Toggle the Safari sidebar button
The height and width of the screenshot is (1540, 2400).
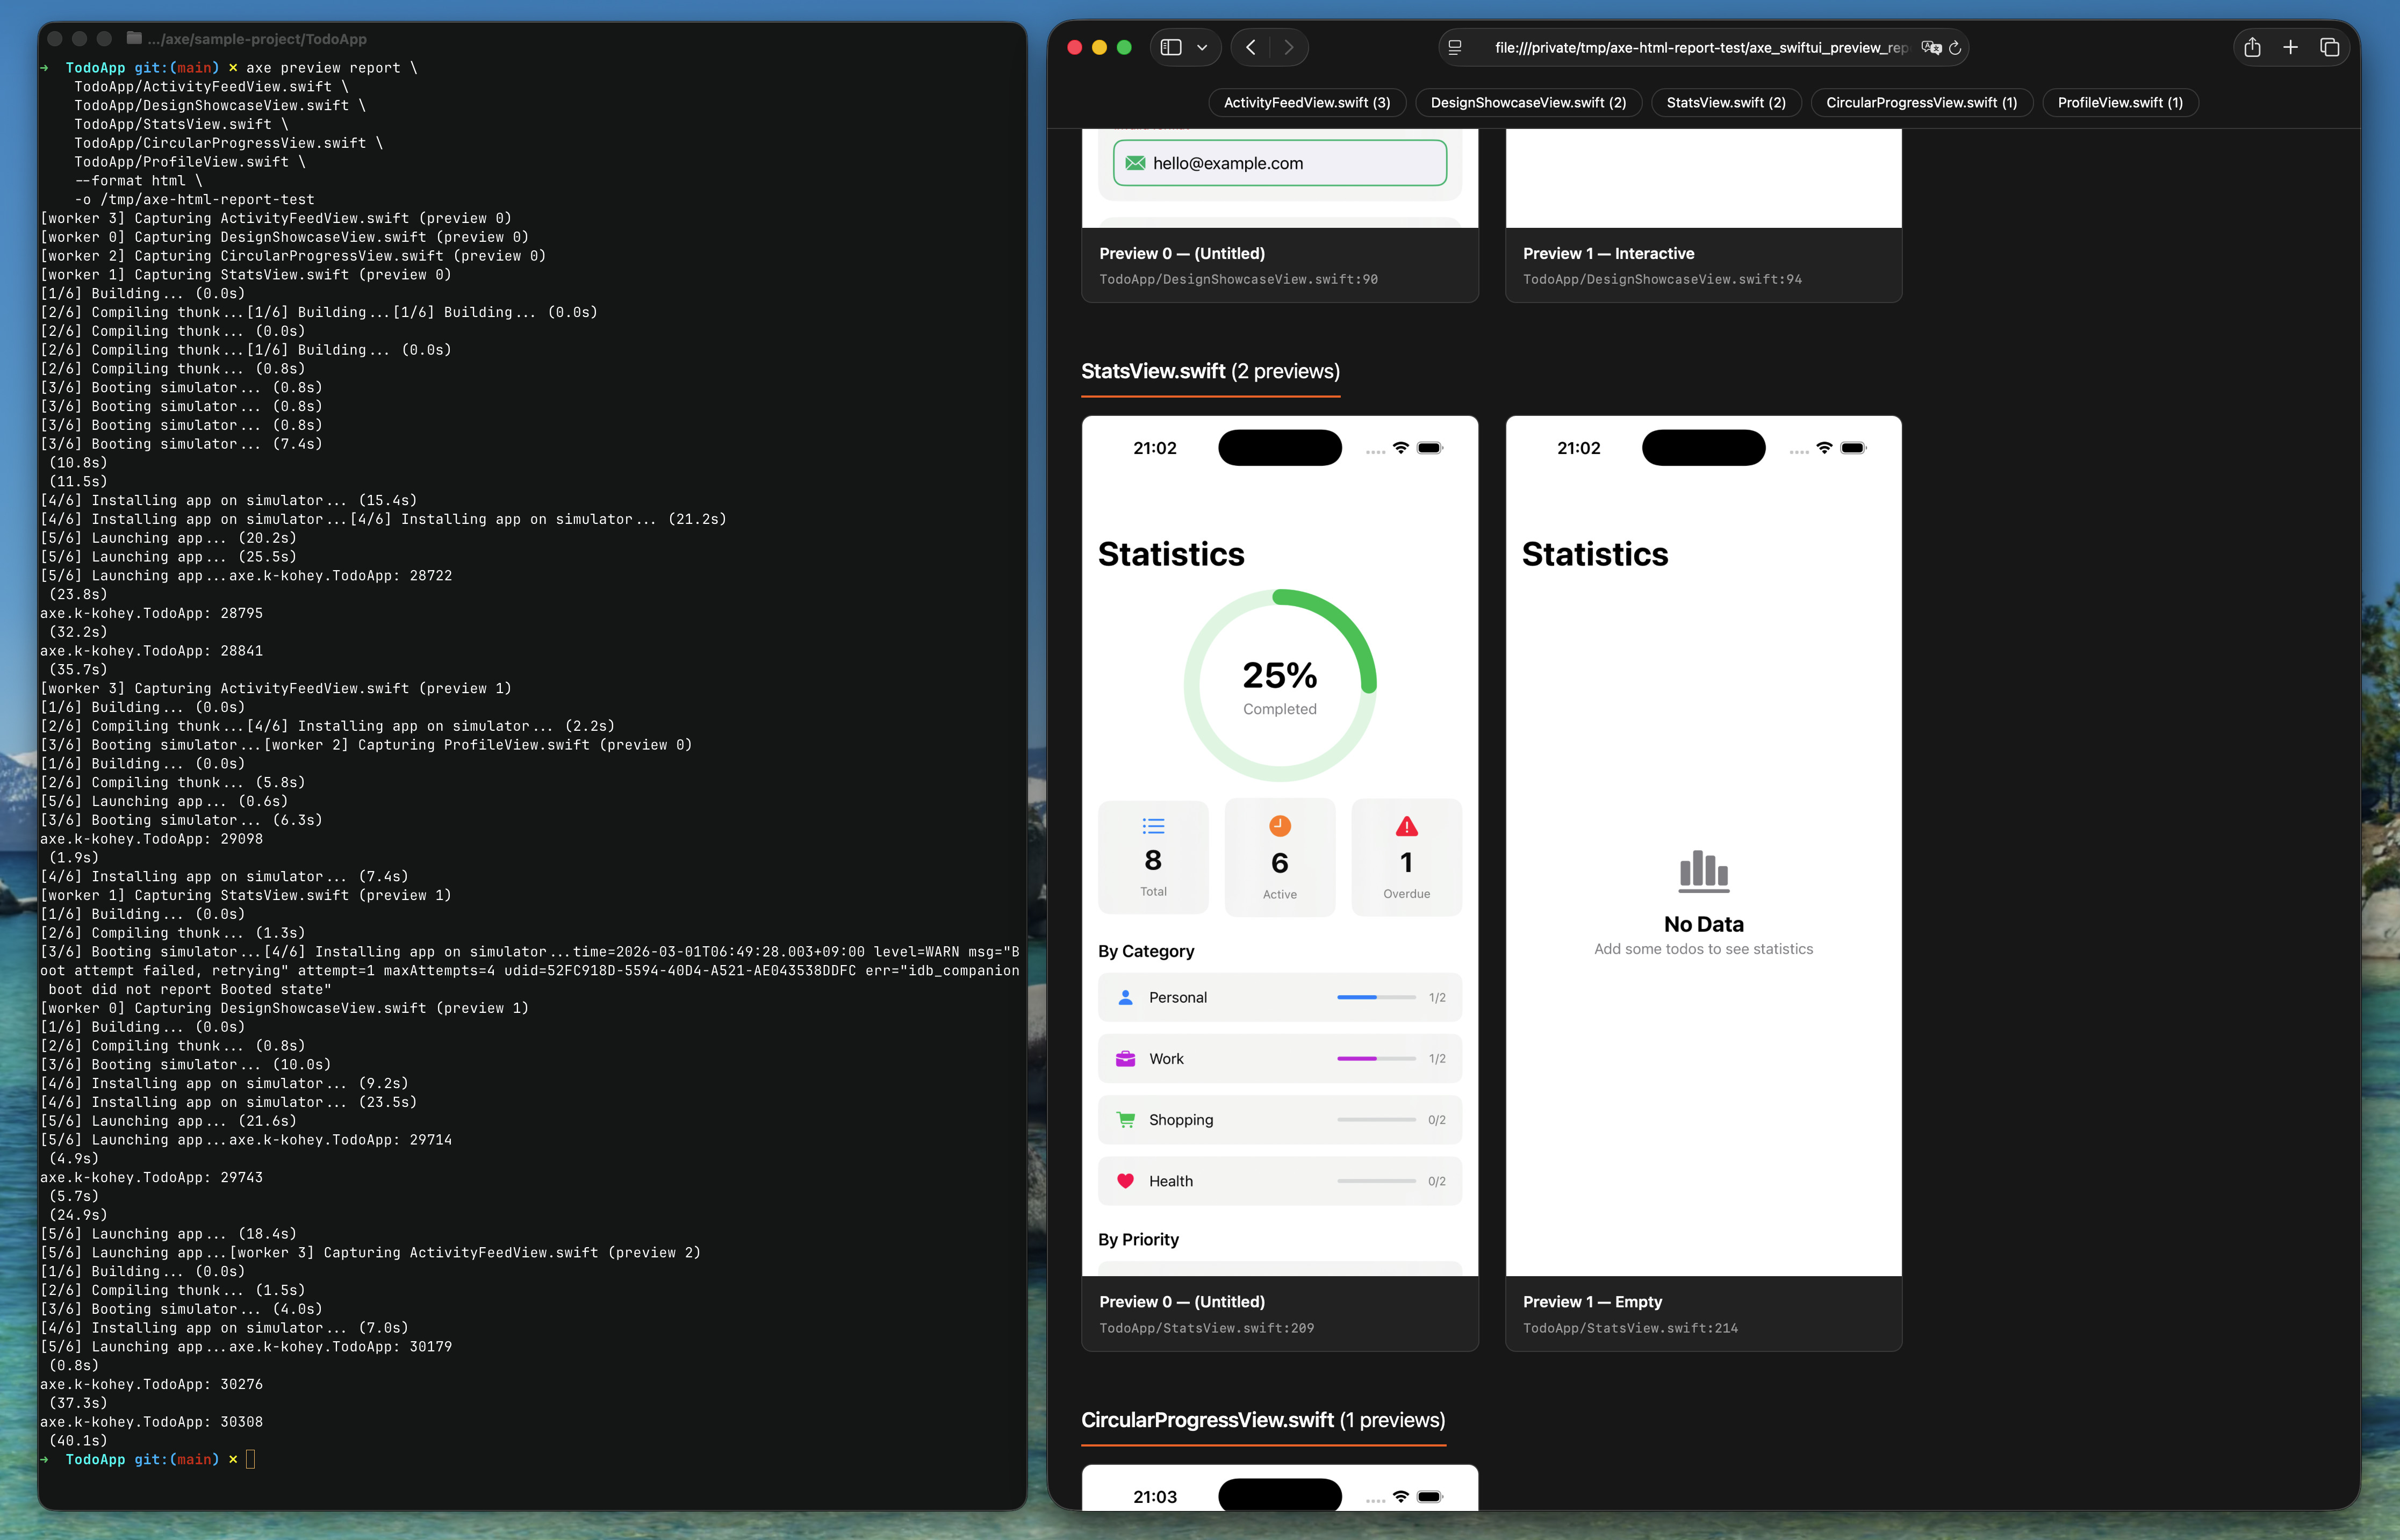point(1171,47)
